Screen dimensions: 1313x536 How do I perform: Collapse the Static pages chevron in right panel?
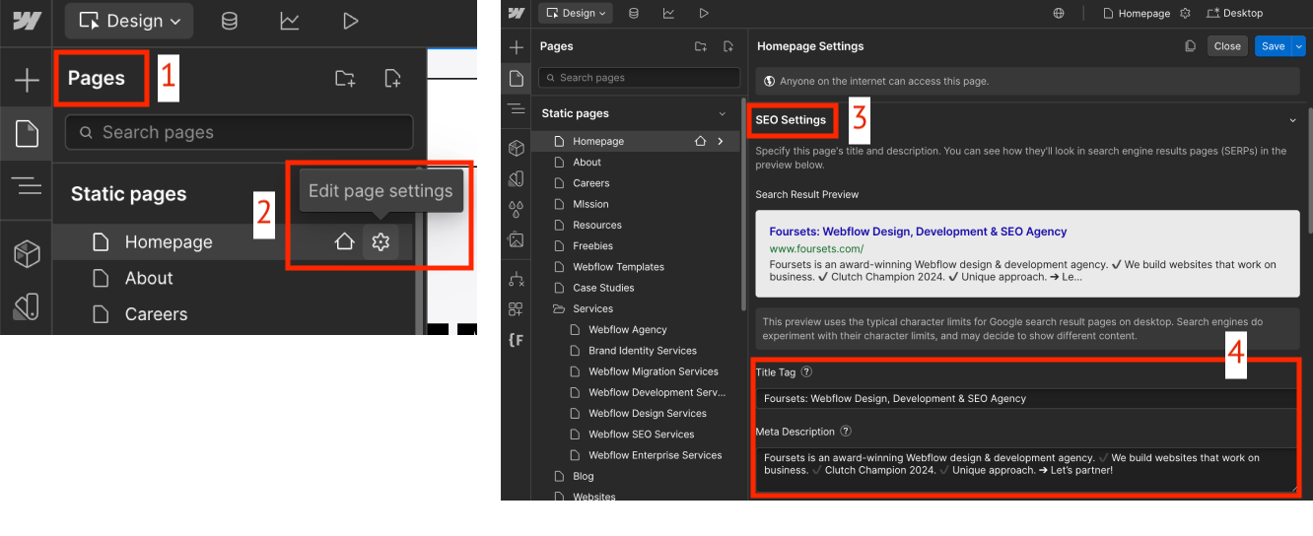tap(723, 114)
